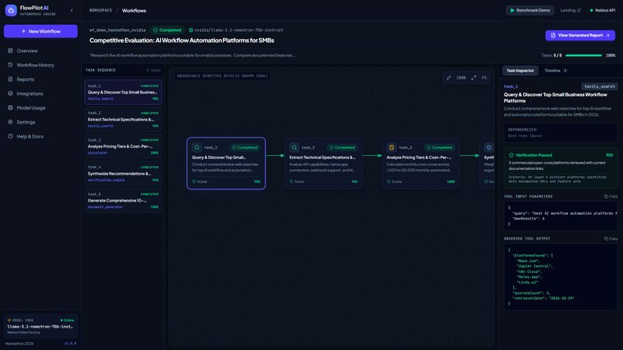
Task: Select task_4 Synthesize Recommendations row
Action: [x=123, y=173]
